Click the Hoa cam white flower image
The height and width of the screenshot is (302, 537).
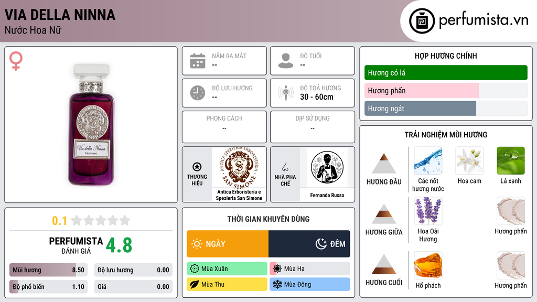tap(469, 160)
